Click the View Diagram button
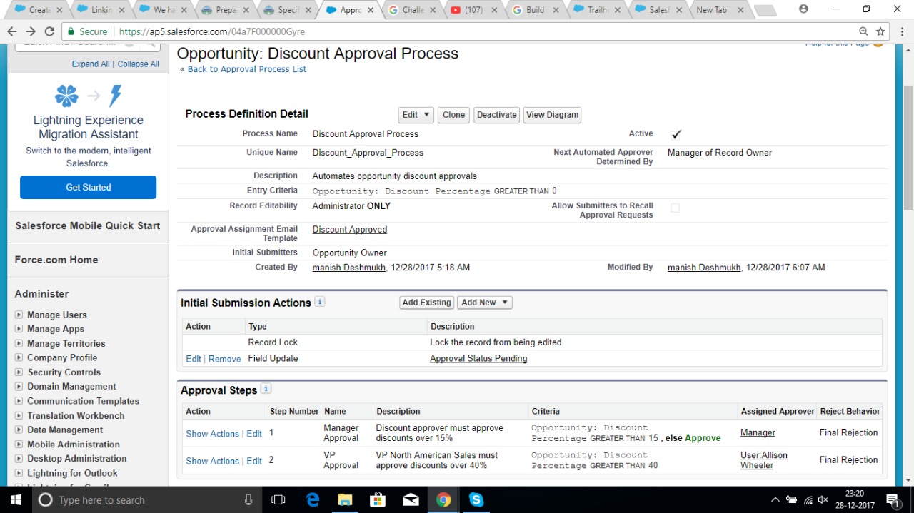The height and width of the screenshot is (513, 914). tap(552, 115)
